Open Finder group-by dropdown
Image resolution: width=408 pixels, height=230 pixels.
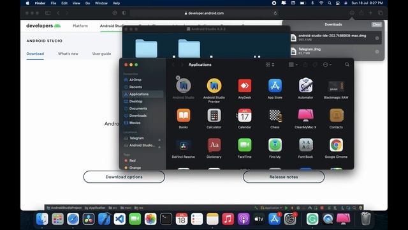293,65
